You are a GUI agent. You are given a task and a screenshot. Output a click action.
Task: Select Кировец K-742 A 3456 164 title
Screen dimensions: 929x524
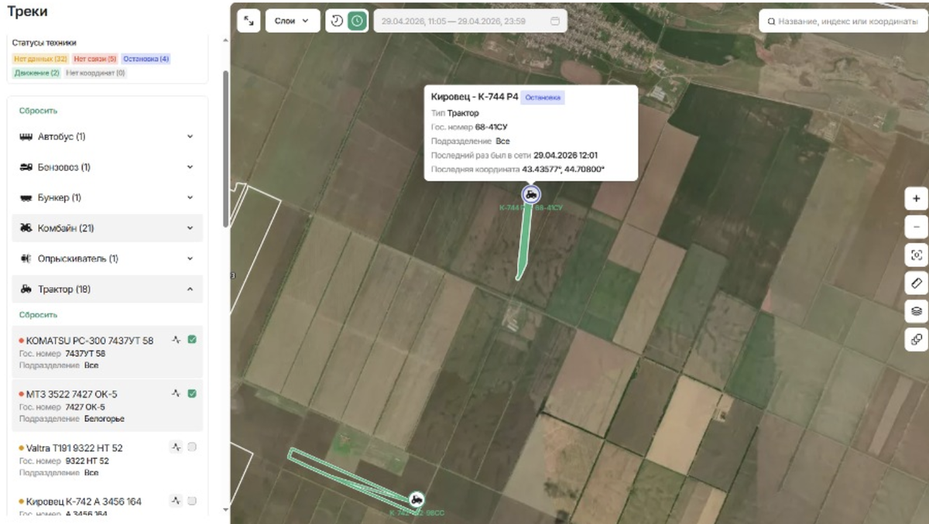tap(84, 502)
